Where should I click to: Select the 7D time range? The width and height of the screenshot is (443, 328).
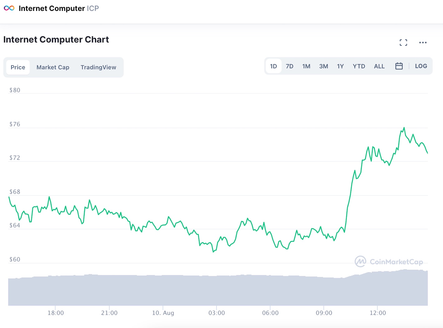pyautogui.click(x=290, y=66)
